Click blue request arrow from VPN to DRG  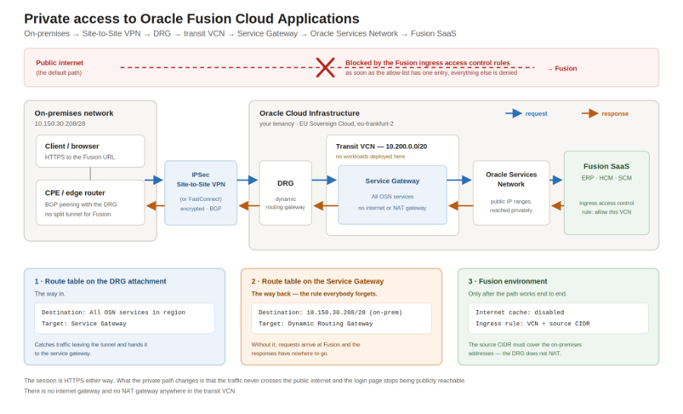(247, 180)
